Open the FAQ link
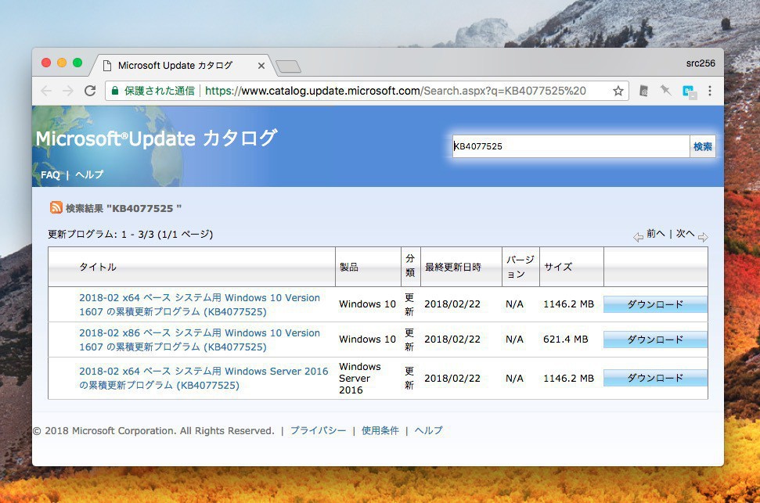The width and height of the screenshot is (760, 503). click(50, 175)
